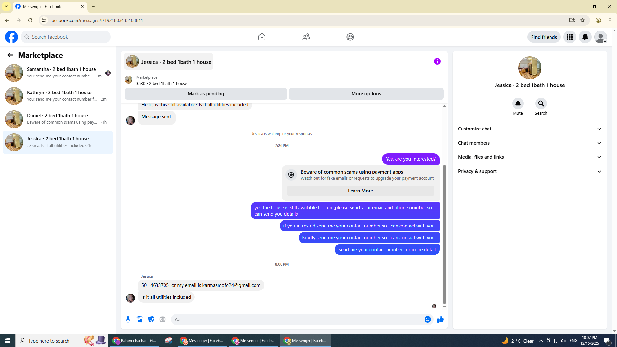Image resolution: width=617 pixels, height=347 pixels.
Task: Open the Facebook logo home link
Action: [12, 37]
